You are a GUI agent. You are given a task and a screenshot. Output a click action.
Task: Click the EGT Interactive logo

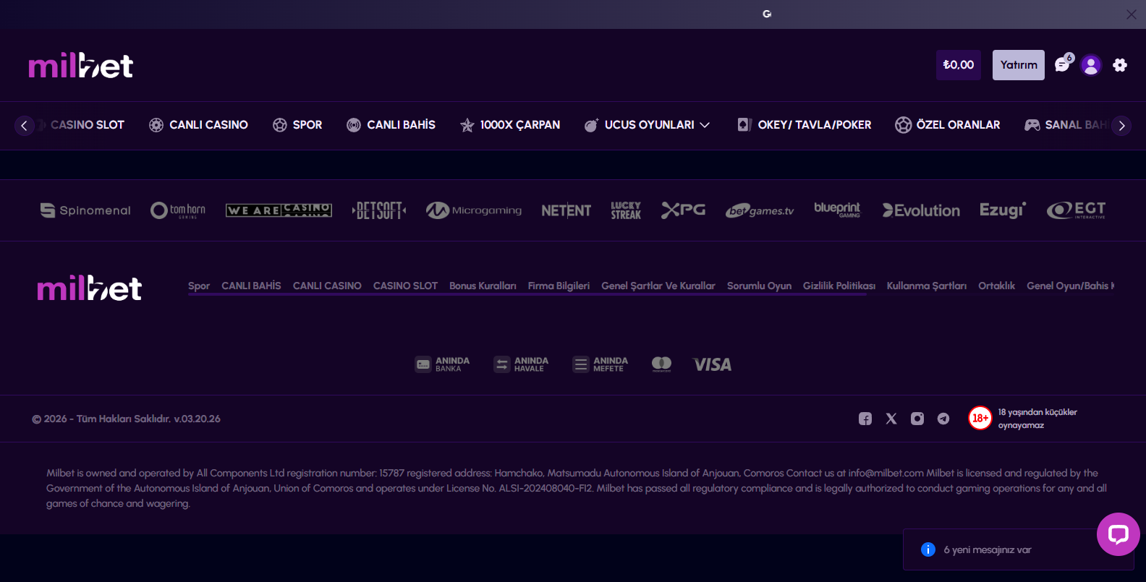tap(1077, 210)
